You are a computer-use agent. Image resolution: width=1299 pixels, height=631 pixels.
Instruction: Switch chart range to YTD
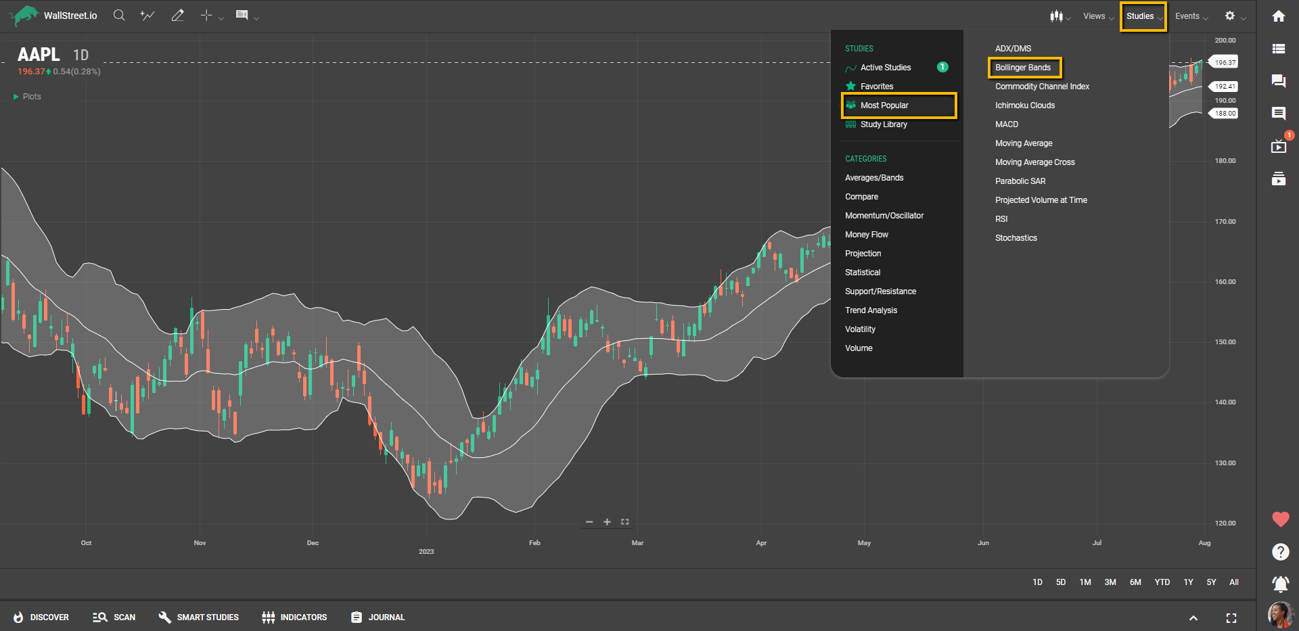point(1162,582)
